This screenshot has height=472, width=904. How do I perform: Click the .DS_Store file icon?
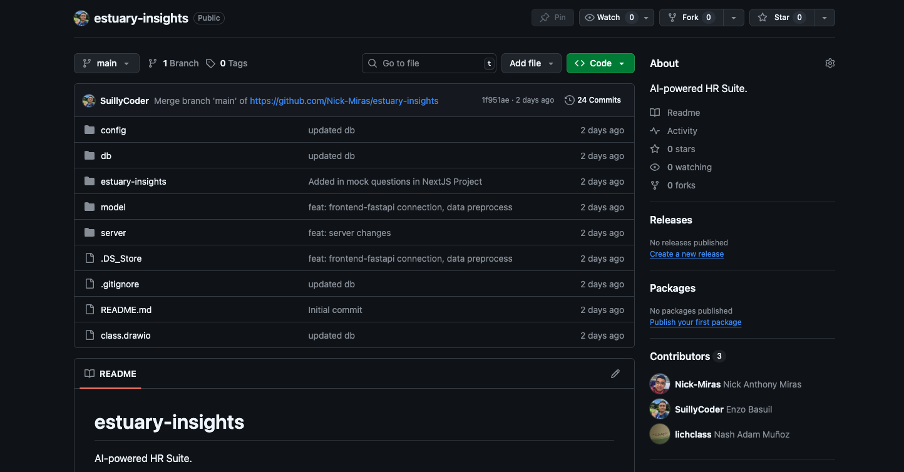[90, 259]
